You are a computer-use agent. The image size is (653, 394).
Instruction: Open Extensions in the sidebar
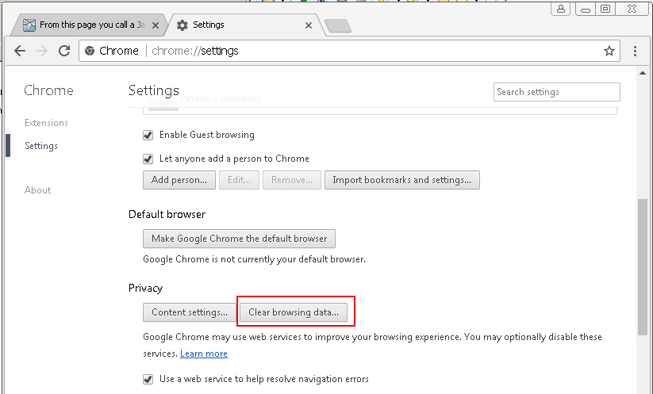pyautogui.click(x=46, y=123)
